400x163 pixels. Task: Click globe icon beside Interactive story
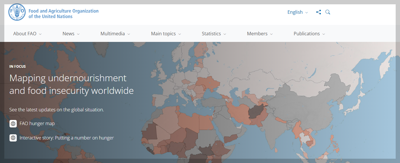(13, 138)
